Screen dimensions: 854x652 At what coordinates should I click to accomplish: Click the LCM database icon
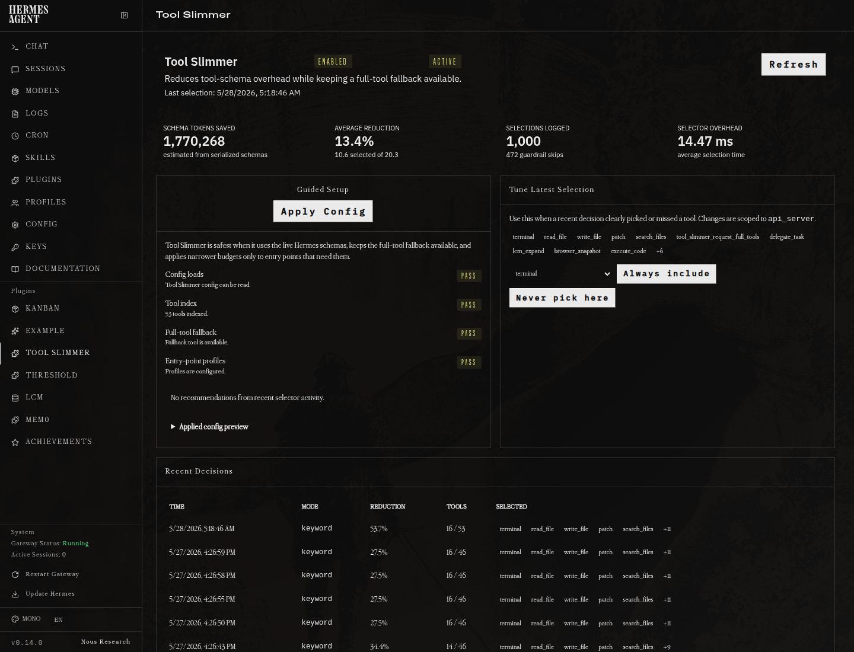pyautogui.click(x=15, y=398)
